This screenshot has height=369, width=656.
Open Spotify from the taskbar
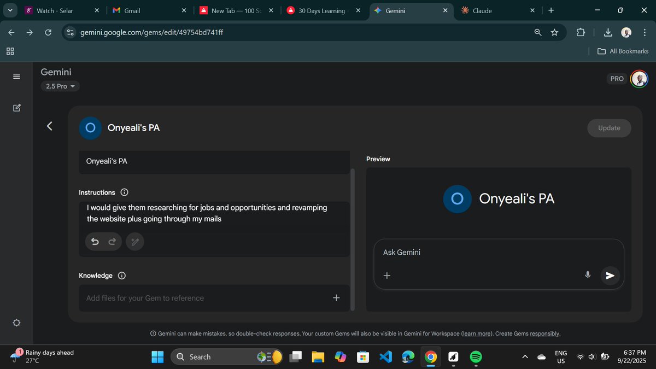[x=476, y=357]
